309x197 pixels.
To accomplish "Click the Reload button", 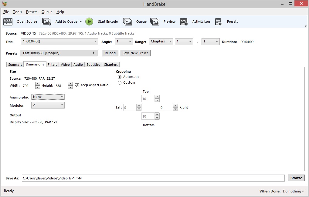I will coord(110,53).
